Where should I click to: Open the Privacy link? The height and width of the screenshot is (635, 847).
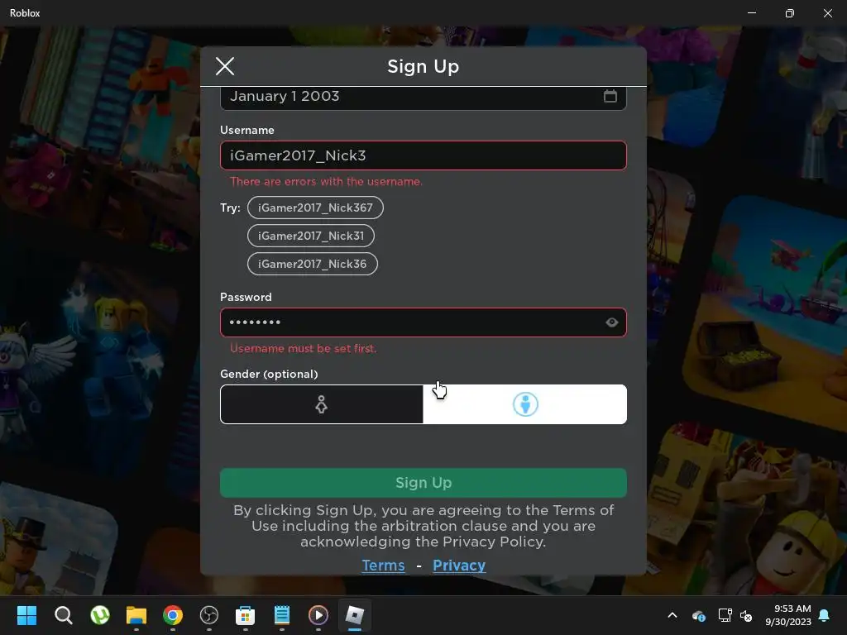pos(459,566)
